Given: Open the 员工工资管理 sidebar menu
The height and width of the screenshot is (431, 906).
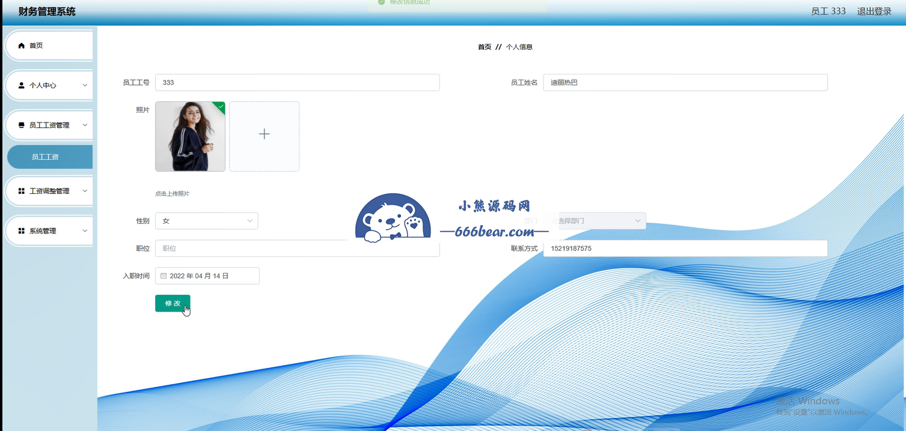Looking at the screenshot, I should click(x=49, y=125).
